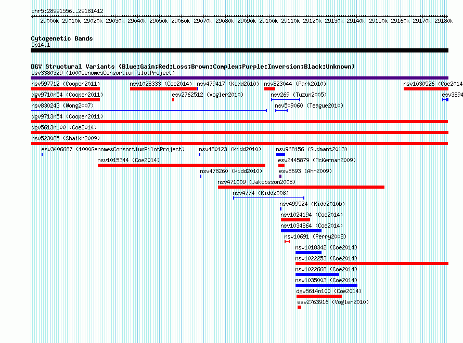Select the blue nsv1034864 gain bar
Viewport: 463px width, 343px height.
tap(301, 231)
